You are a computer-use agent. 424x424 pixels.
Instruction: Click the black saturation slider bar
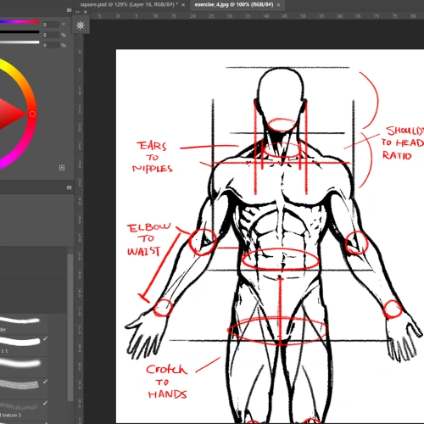tap(20, 32)
